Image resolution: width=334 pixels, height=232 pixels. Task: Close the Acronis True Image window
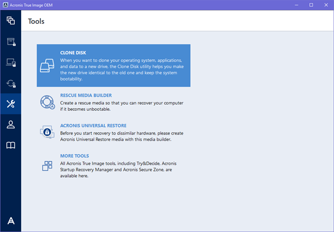click(x=326, y=5)
